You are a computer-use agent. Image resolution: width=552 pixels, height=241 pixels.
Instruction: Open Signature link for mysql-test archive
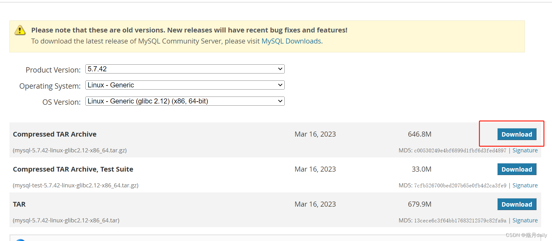pos(525,185)
